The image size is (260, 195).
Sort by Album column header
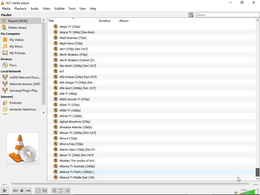pyautogui.click(x=187, y=21)
